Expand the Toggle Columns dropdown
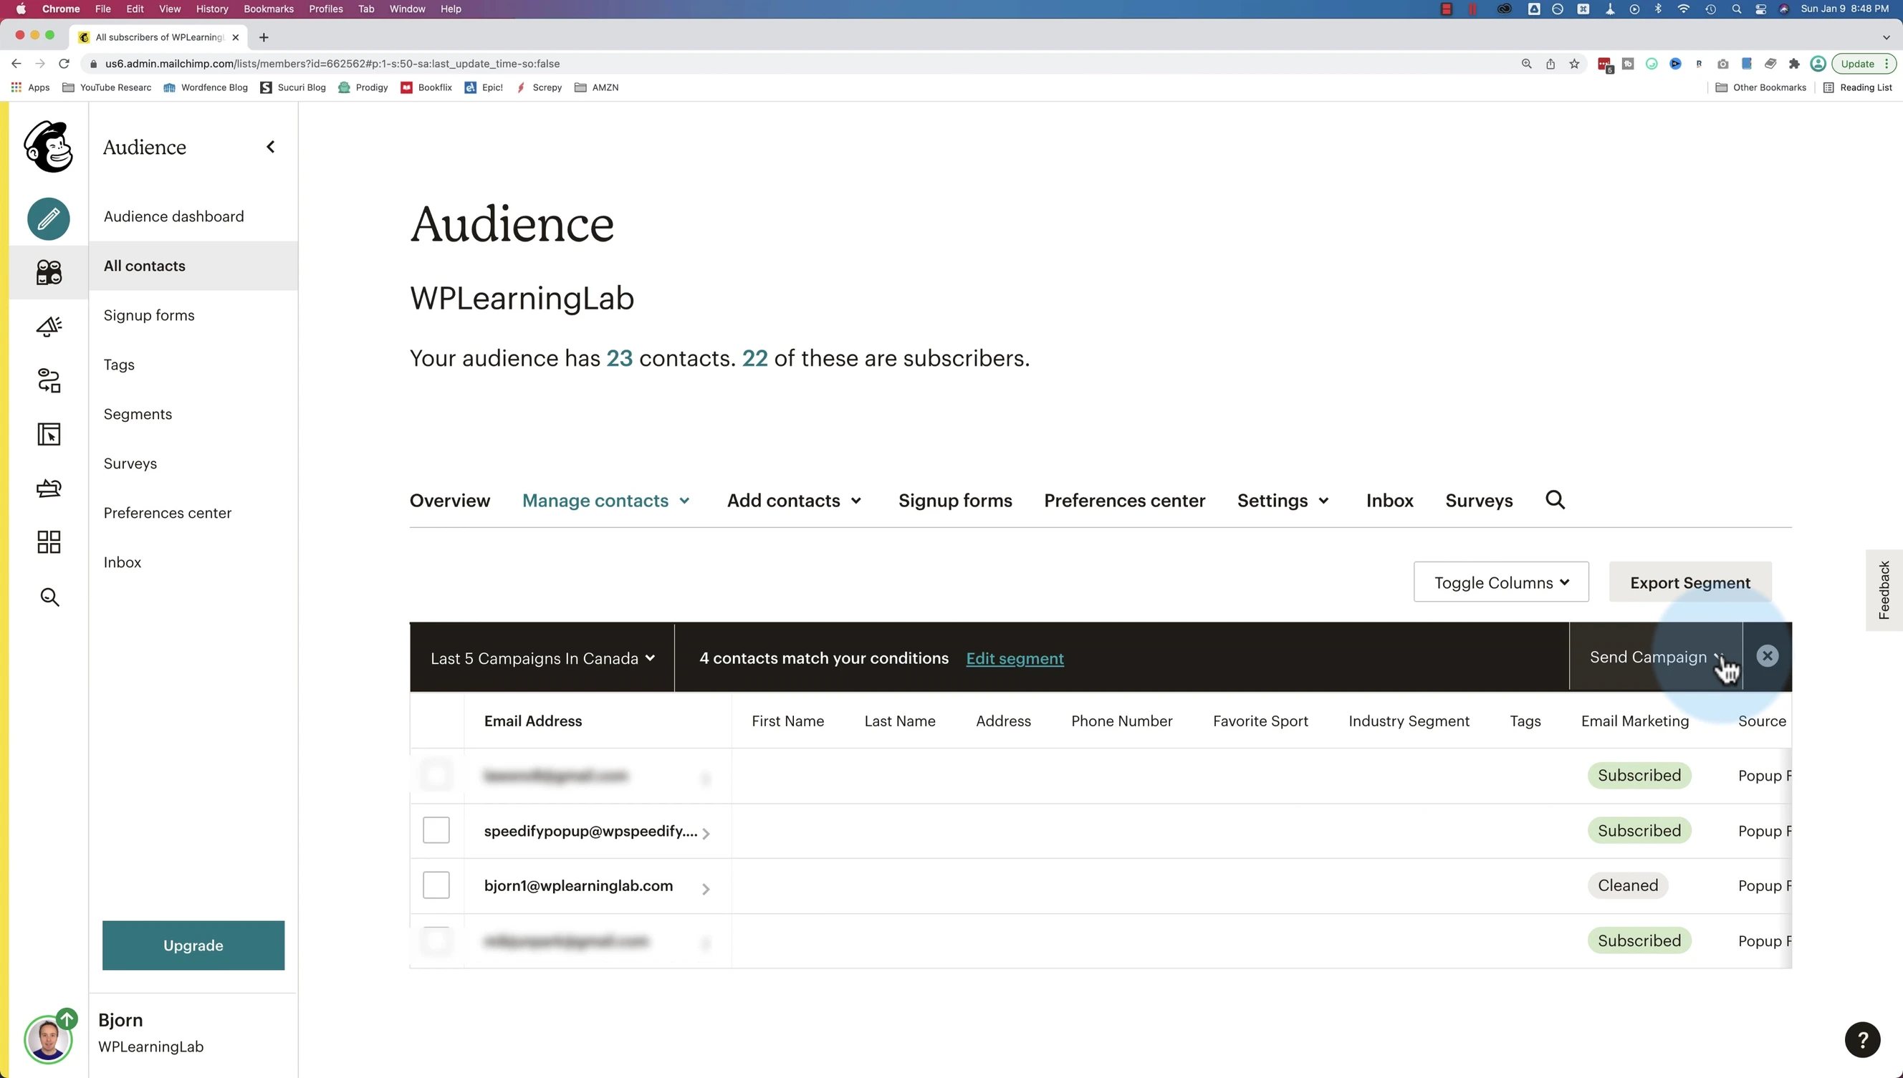 (x=1501, y=582)
